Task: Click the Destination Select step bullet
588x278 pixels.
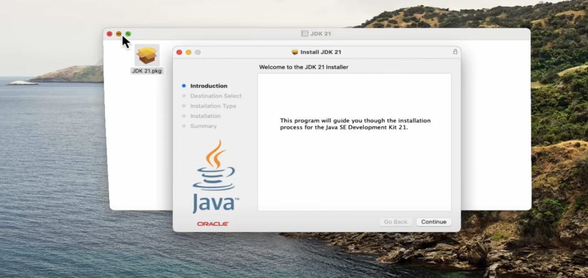Action: [184, 96]
